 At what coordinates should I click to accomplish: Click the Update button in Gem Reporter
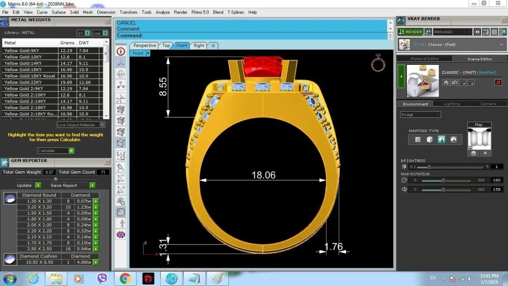[28, 185]
